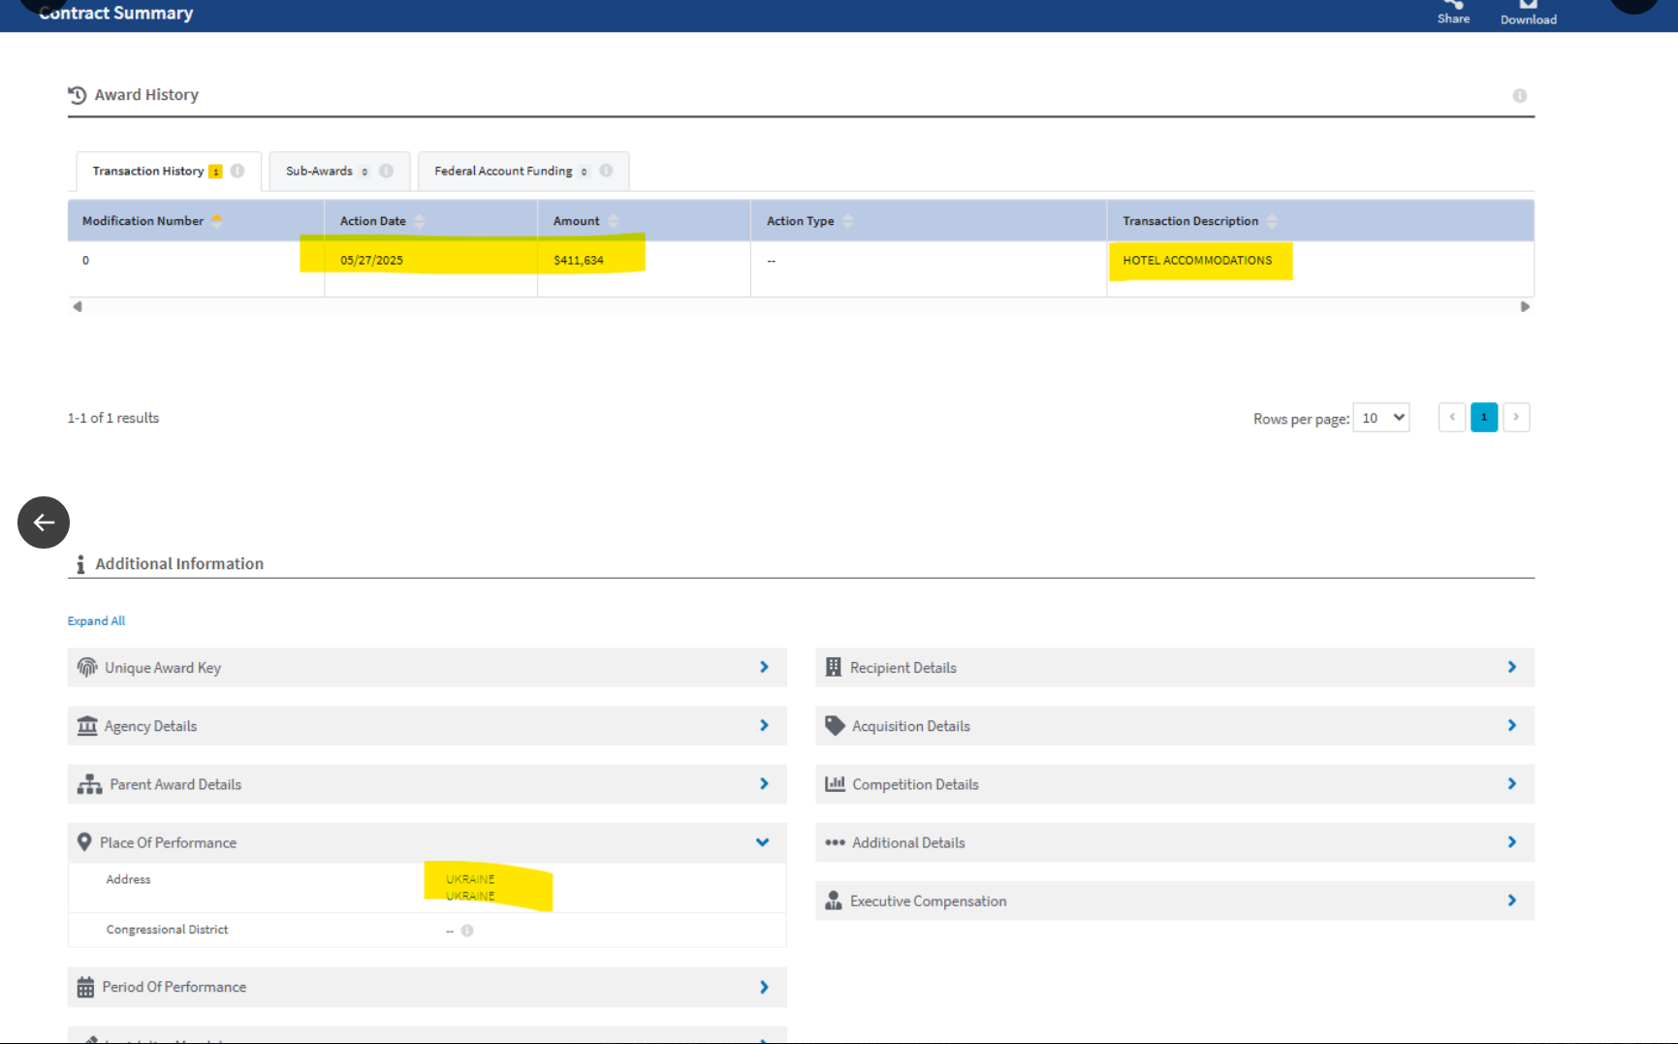
Task: Go to previous results page
Action: click(x=1452, y=417)
